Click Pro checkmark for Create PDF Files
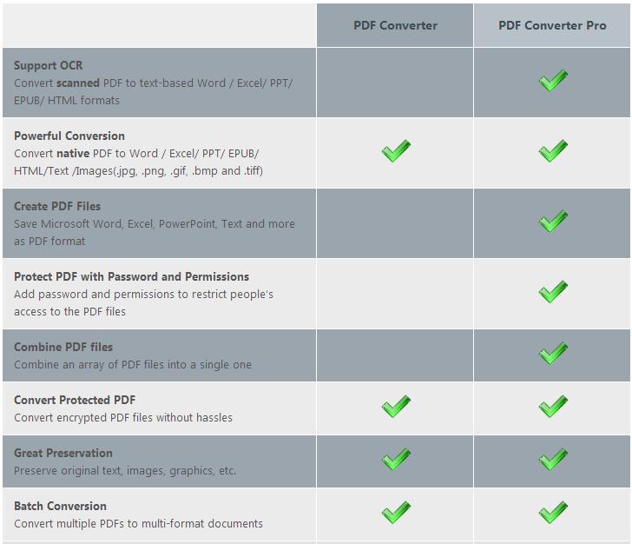 (553, 221)
